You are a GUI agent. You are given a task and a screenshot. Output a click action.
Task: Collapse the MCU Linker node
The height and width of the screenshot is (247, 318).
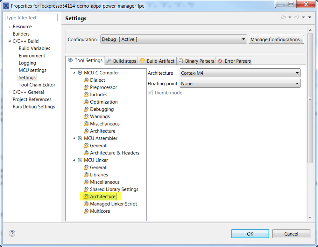pos(74,160)
